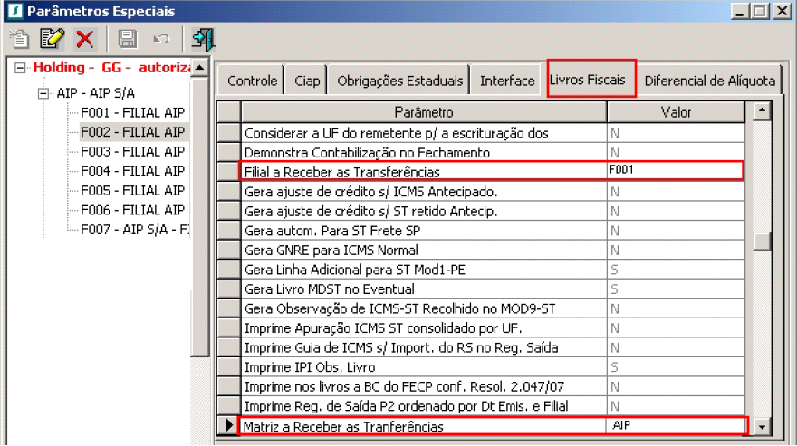Screen dimensions: 797x446
Task: Click Filial a Receber as Transferências value F001
Action: click(x=676, y=170)
